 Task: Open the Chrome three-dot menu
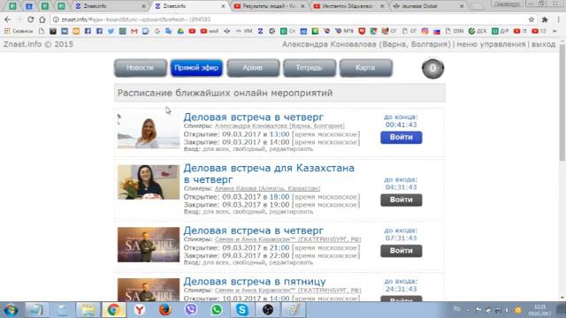tap(558, 19)
